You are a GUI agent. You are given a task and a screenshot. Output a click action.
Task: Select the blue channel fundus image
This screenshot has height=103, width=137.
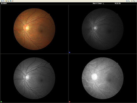[x=102, y=29]
